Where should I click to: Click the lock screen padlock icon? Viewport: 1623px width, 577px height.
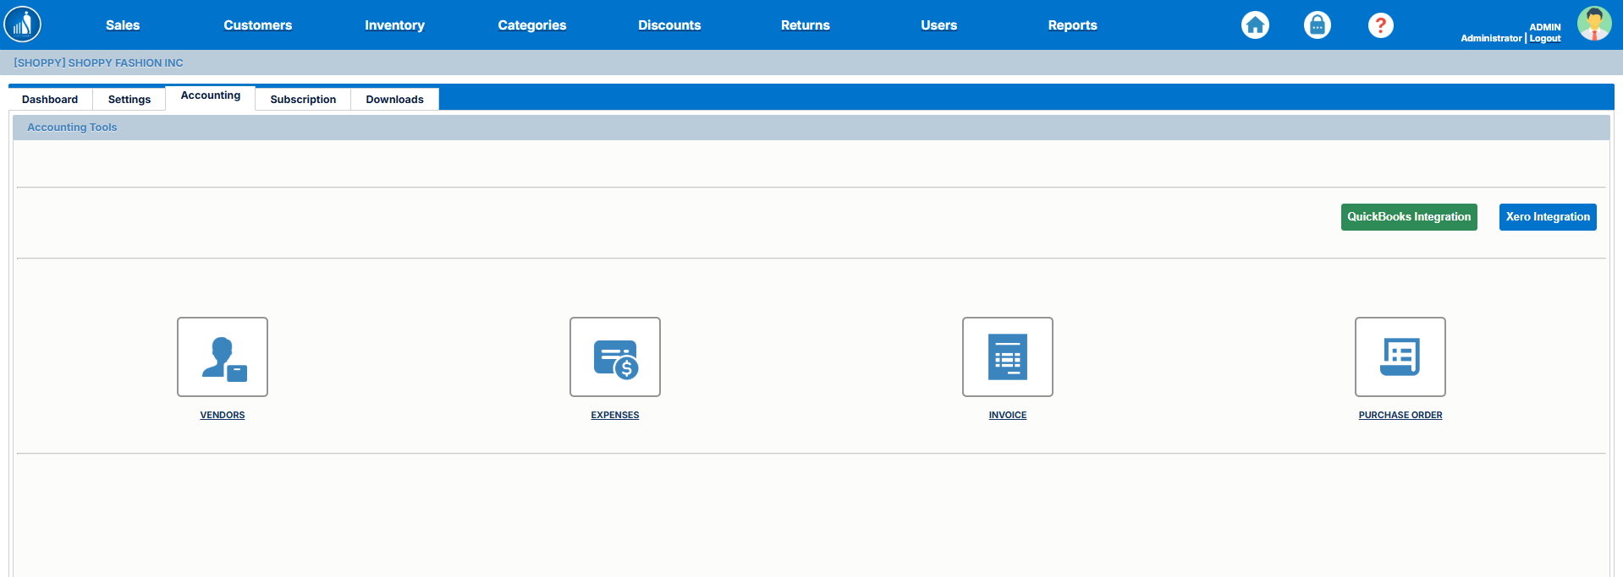[1317, 25]
